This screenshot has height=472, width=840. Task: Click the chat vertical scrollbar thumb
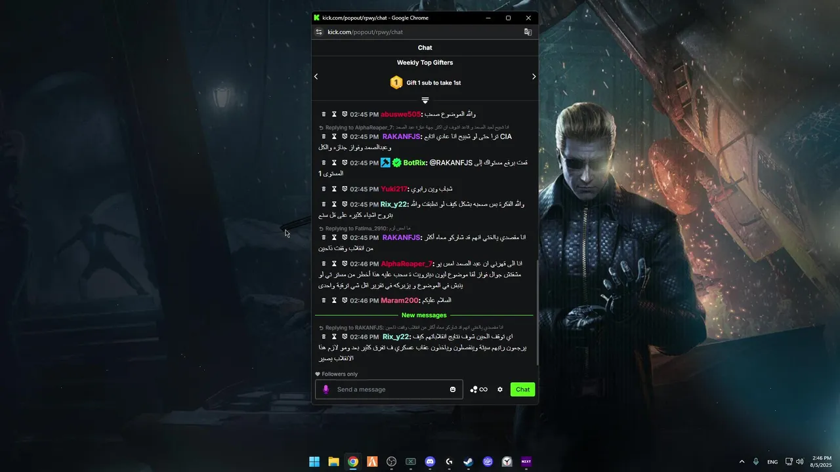537,311
